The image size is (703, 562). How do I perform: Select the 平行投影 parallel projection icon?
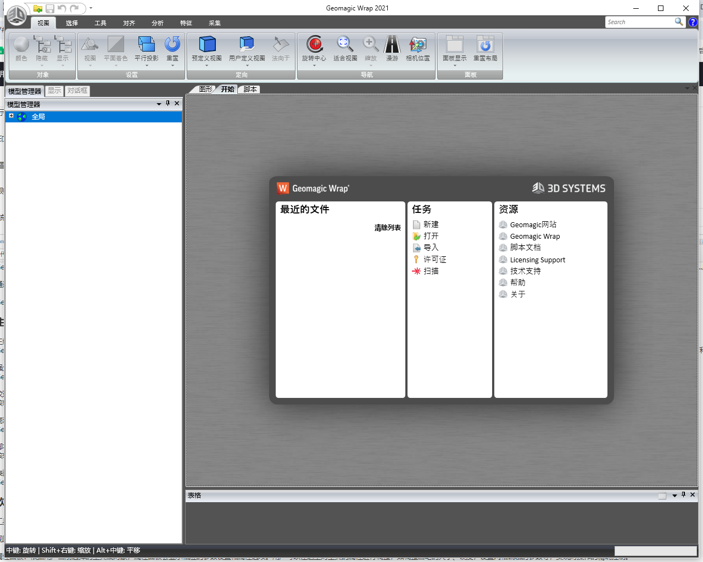pyautogui.click(x=147, y=44)
